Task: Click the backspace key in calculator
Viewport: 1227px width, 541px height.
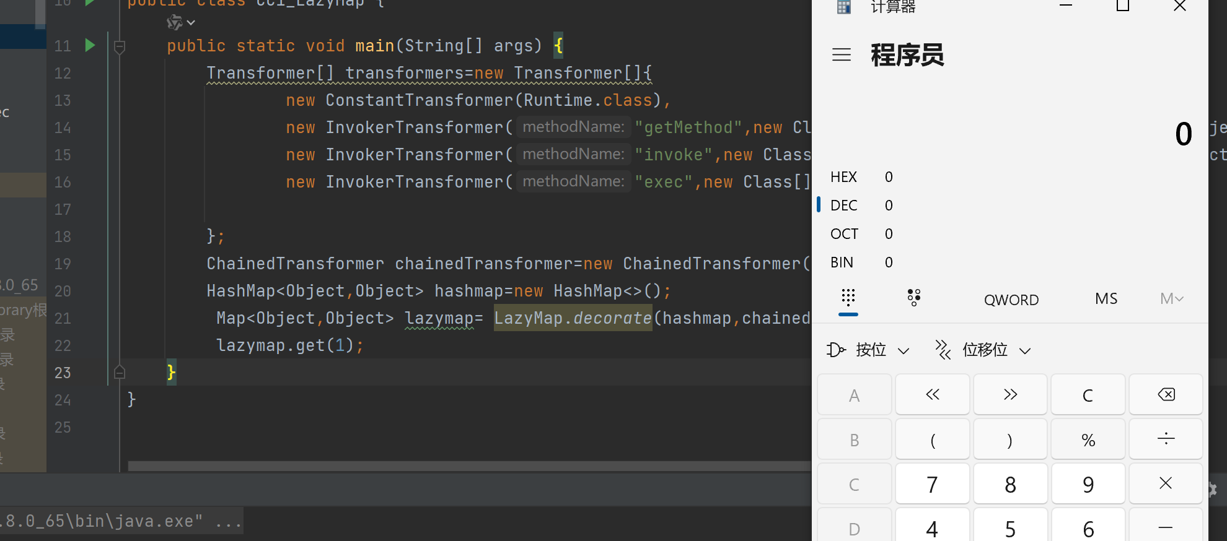Action: [x=1166, y=395]
